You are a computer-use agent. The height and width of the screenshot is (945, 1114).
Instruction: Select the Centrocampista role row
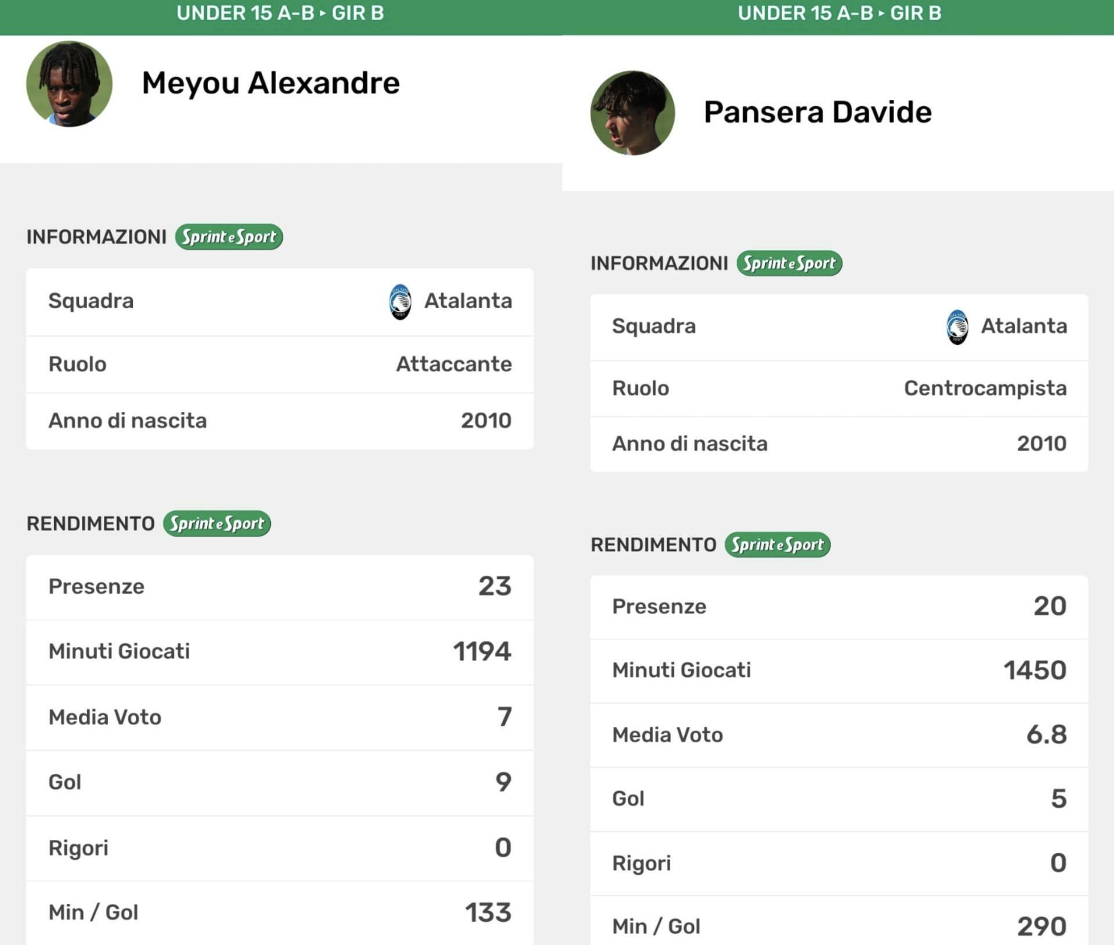[x=839, y=388]
